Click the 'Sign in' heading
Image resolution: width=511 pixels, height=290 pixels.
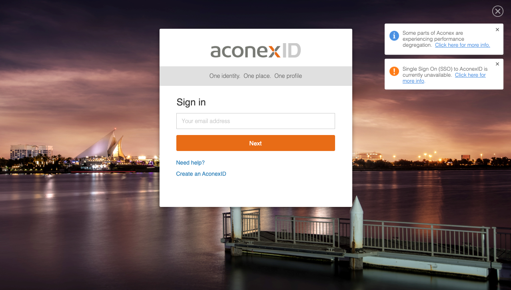(191, 102)
